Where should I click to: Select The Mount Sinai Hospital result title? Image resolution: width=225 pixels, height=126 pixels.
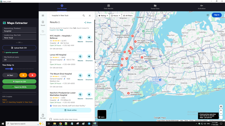point(61,74)
